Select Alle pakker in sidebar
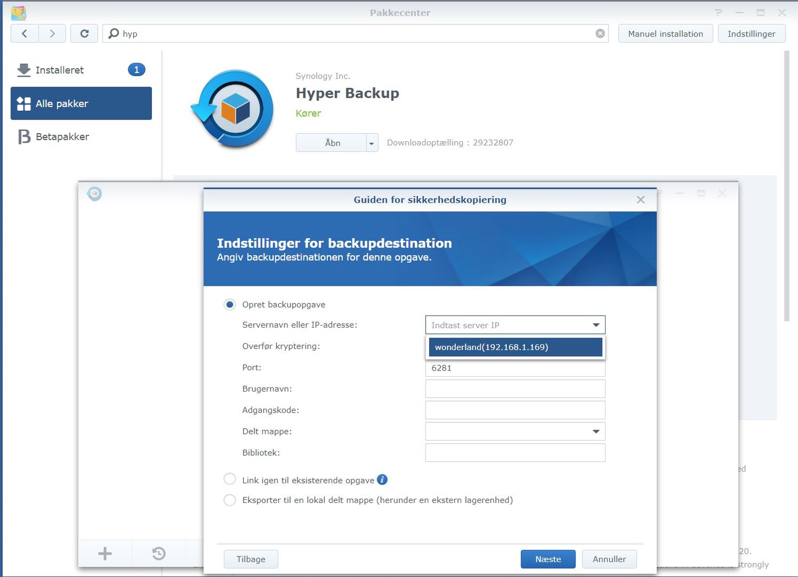The image size is (798, 577). click(x=81, y=103)
